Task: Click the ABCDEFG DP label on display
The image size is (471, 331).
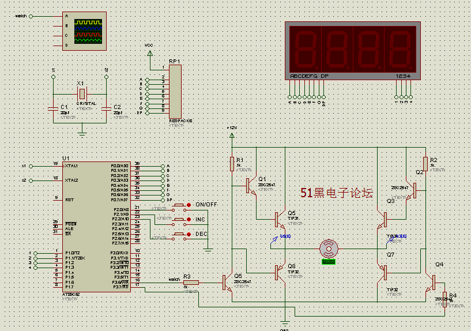Action: (x=310, y=76)
